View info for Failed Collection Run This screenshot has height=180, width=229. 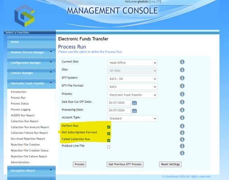(182, 139)
